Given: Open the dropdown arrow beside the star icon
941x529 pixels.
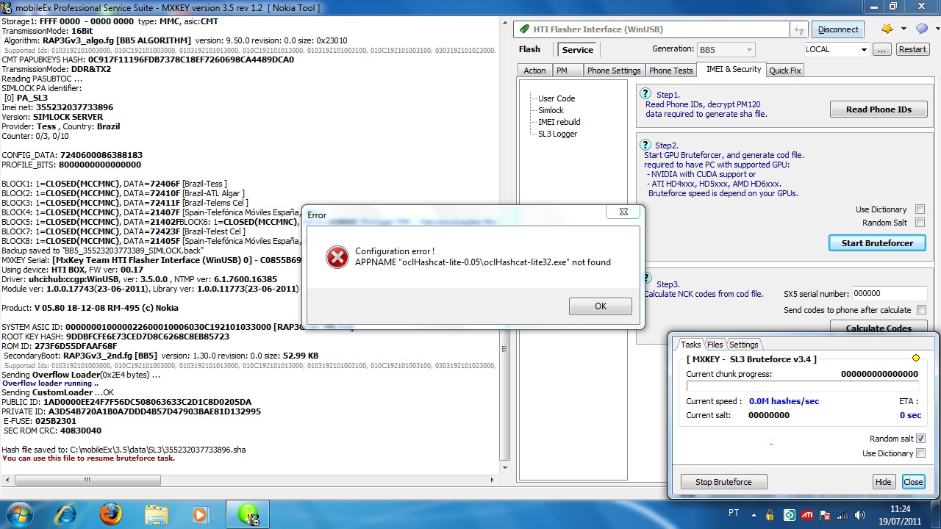Looking at the screenshot, I should click(x=902, y=29).
